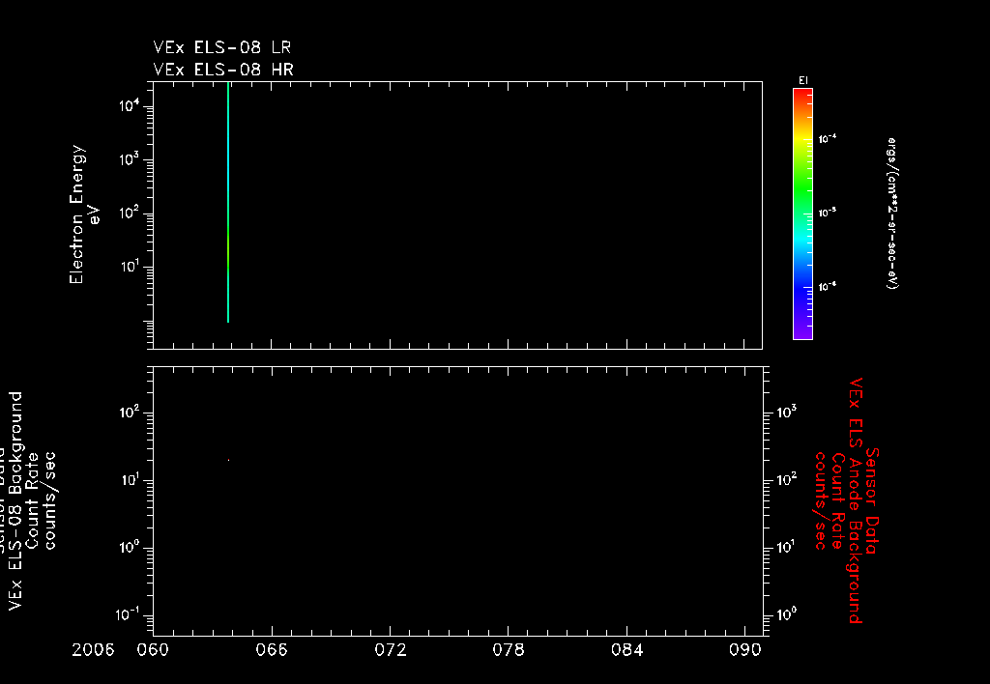Click the red data point in lower plot
This screenshot has height=684, width=990.
click(228, 460)
